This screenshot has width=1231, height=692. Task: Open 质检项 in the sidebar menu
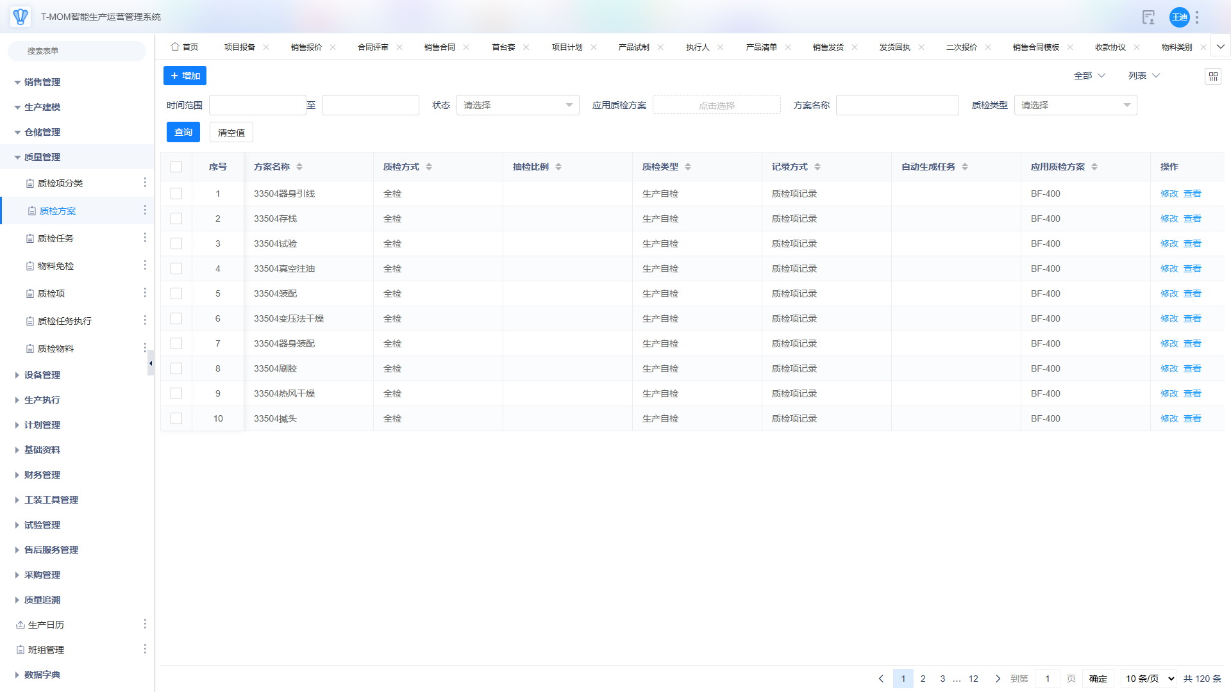pyautogui.click(x=51, y=293)
